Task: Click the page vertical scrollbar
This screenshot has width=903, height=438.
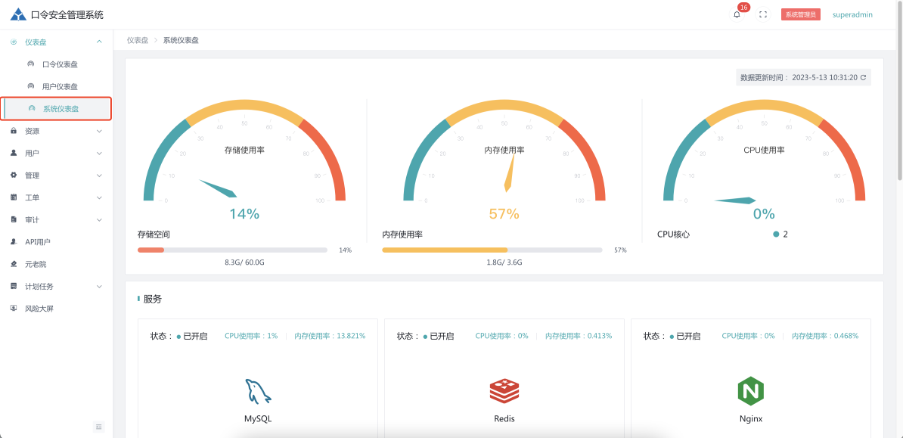Action: click(899, 98)
